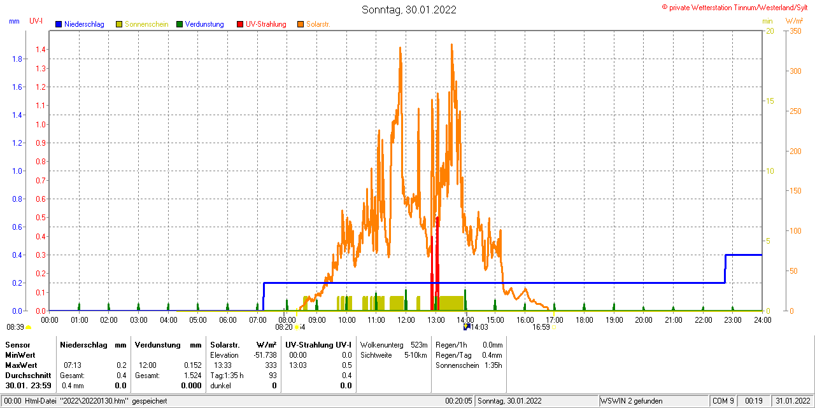Viewport: 815px width, 408px height.
Task: Click the UV max time 13:03
Action: [297, 365]
